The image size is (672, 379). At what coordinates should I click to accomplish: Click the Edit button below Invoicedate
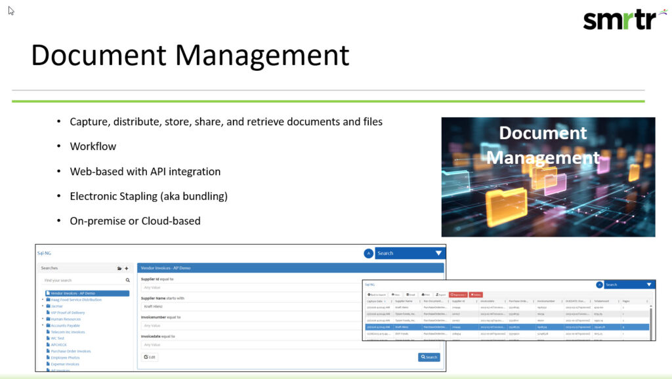tap(150, 357)
